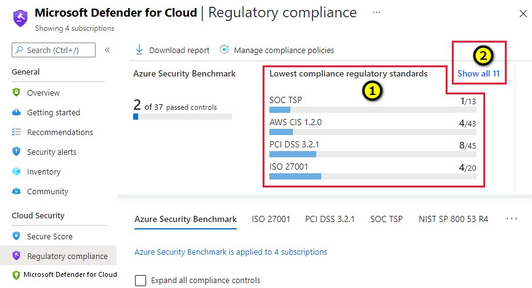Open Security alerts shield icon
Screen dimensions: 532x288
click(x=17, y=152)
